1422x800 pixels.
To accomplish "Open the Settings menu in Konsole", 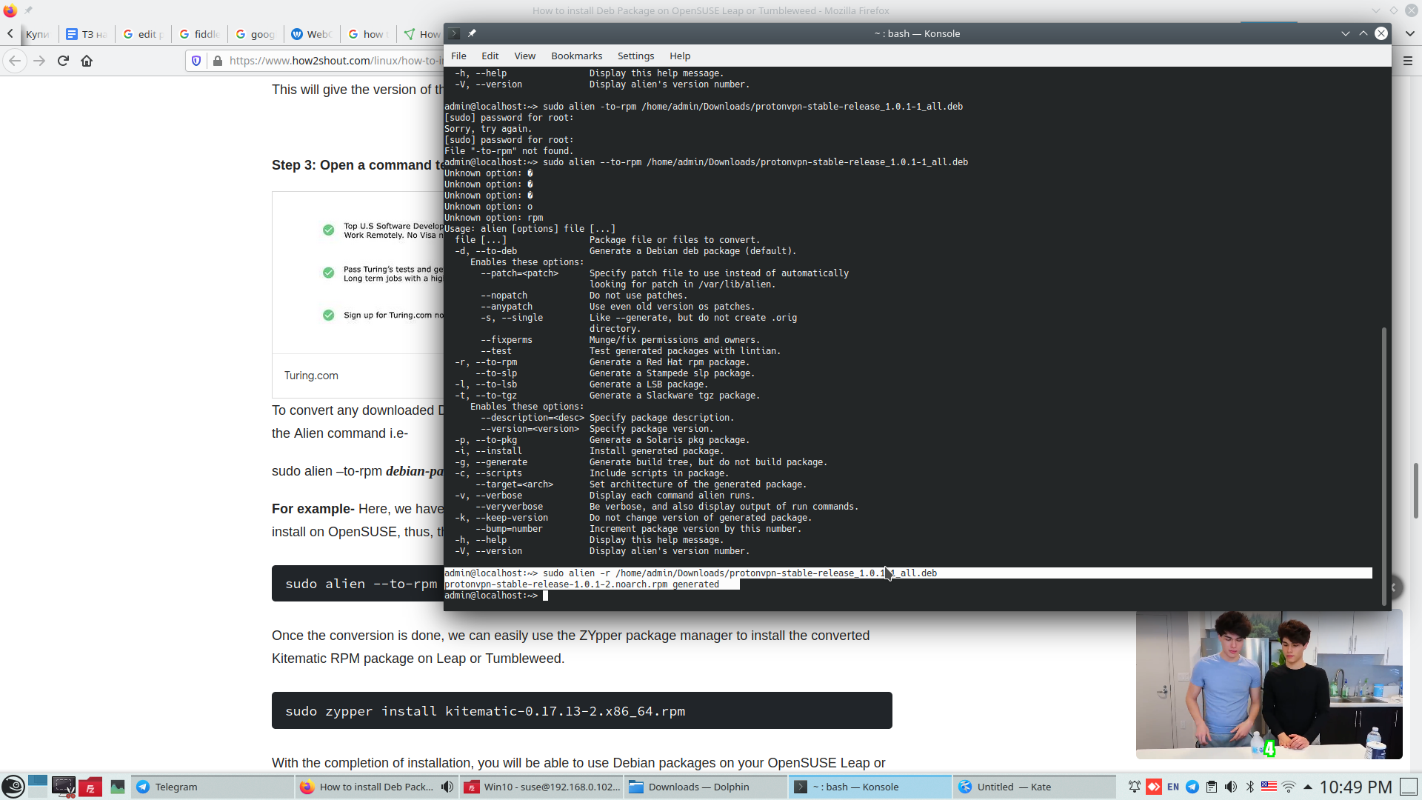I will click(x=635, y=56).
